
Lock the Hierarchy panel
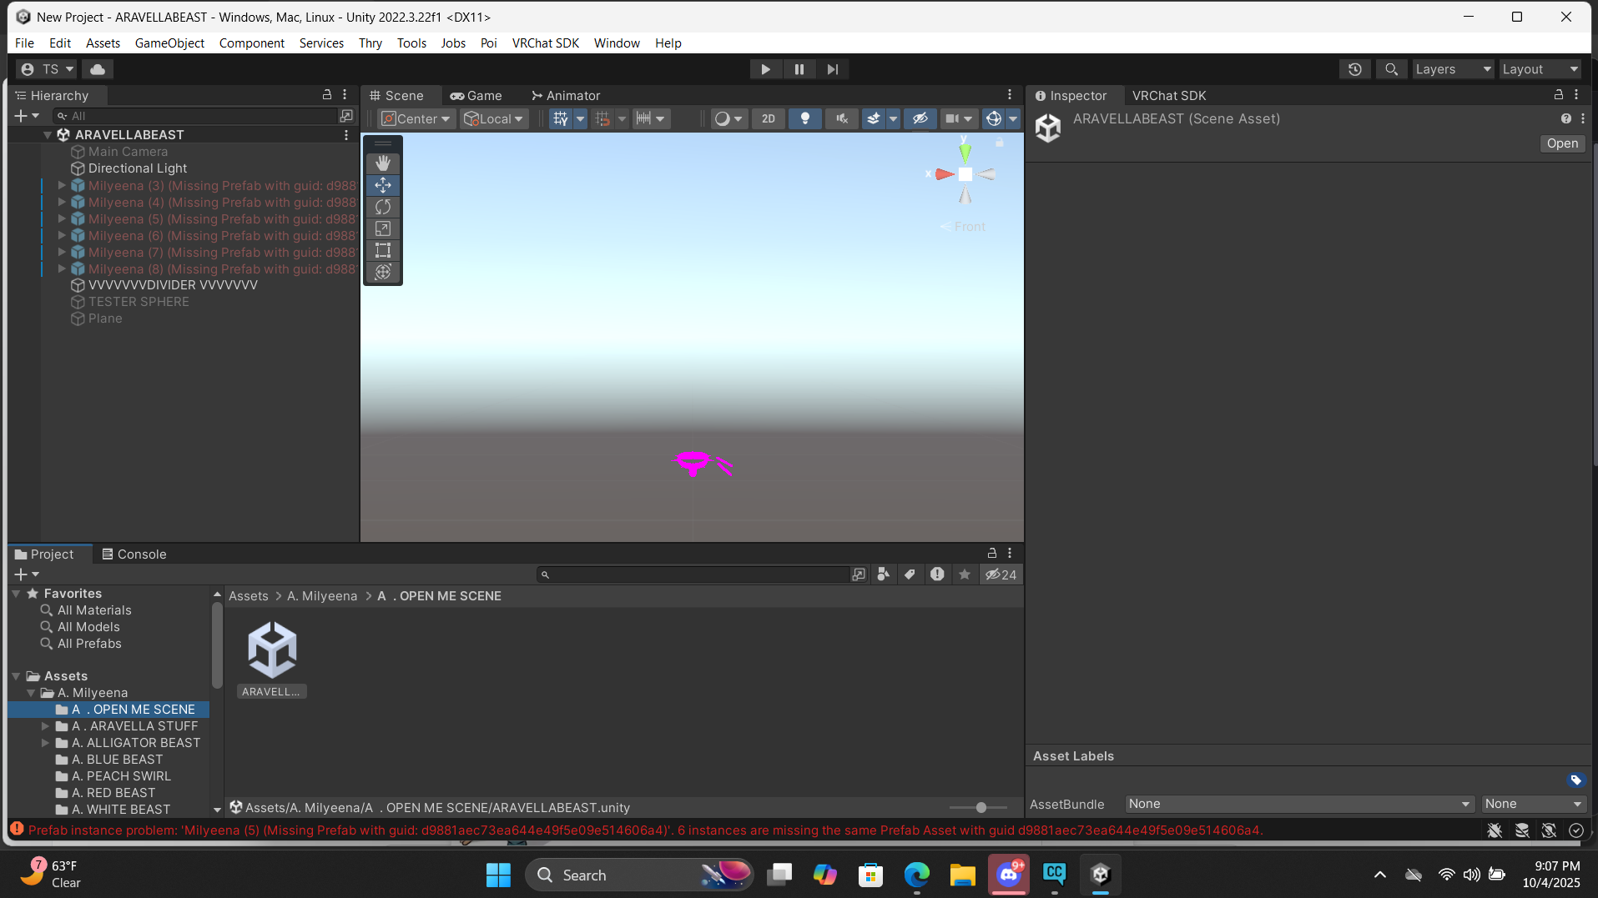(327, 95)
